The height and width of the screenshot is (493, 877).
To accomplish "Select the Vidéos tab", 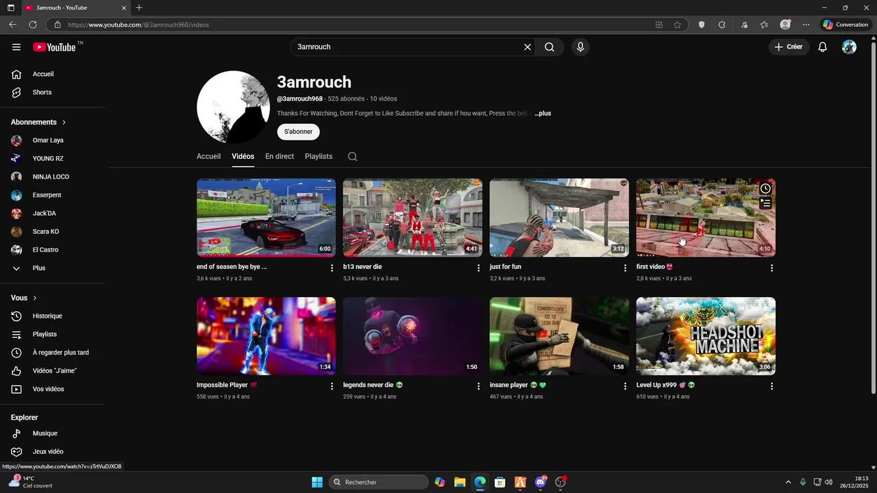I will tap(243, 157).
